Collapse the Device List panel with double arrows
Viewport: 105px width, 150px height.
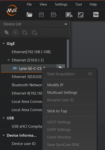66,24
